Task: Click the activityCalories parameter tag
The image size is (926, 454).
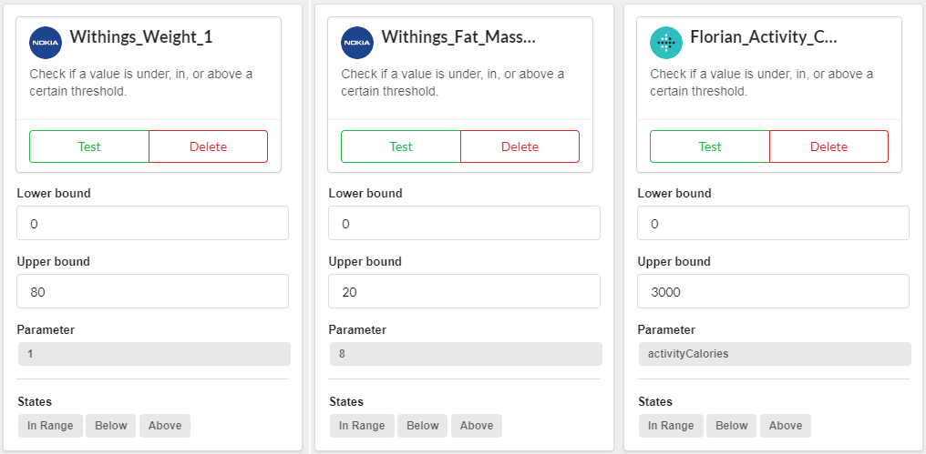Action: pyautogui.click(x=774, y=354)
